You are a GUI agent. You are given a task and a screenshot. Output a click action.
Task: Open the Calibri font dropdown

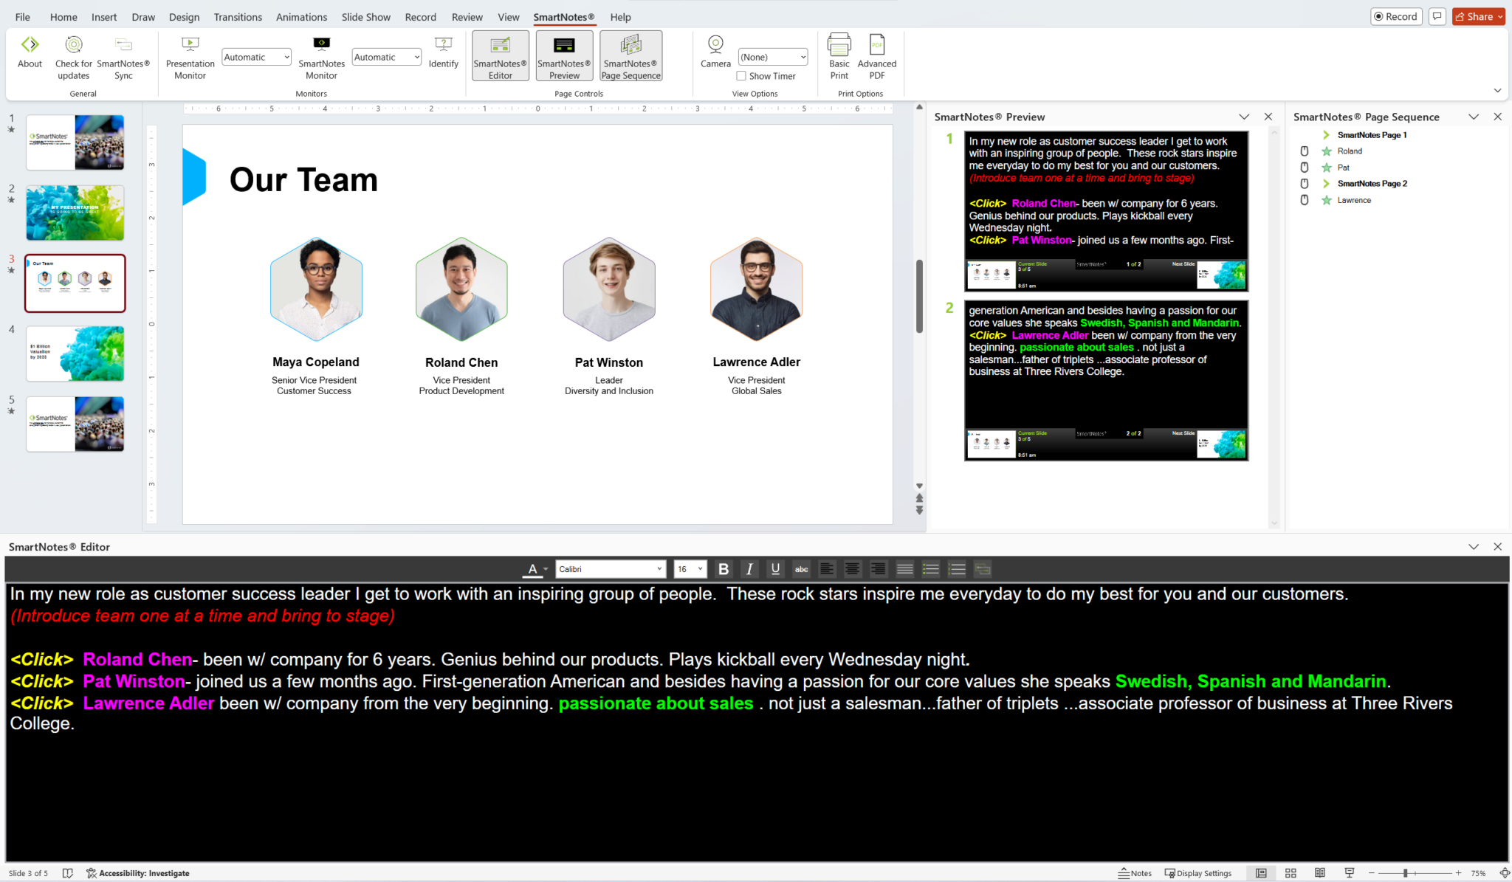(611, 569)
